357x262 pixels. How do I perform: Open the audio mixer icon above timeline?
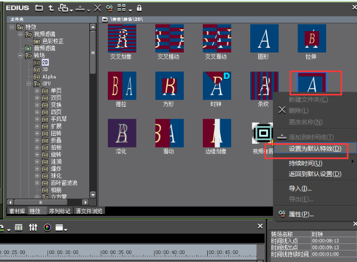pyautogui.click(x=33, y=228)
